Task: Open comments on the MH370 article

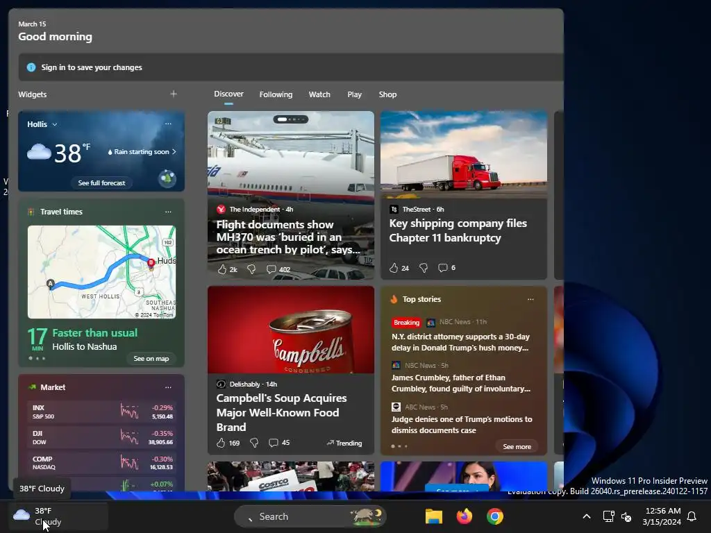Action: [271, 269]
